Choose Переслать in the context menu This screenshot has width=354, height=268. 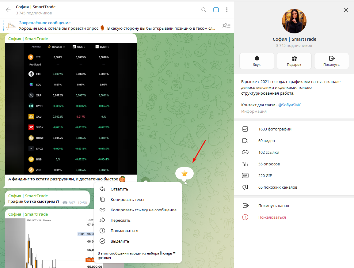point(138,220)
